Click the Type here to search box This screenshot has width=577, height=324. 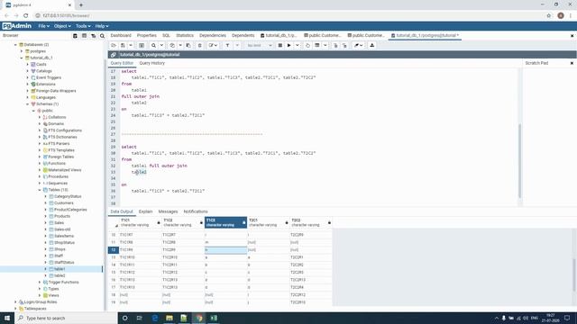pos(66,318)
